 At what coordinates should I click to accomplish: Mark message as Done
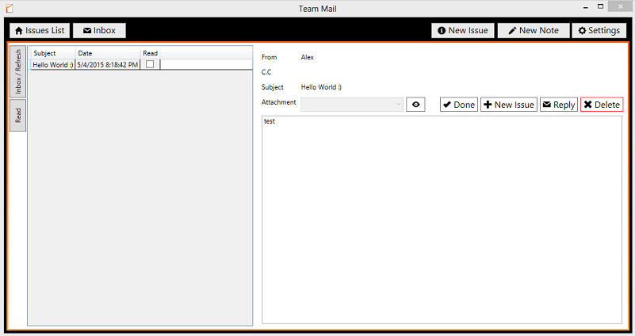459,105
